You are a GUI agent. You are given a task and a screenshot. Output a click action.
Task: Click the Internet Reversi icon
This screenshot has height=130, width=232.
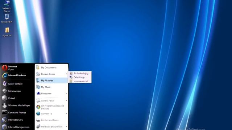tap(4, 120)
